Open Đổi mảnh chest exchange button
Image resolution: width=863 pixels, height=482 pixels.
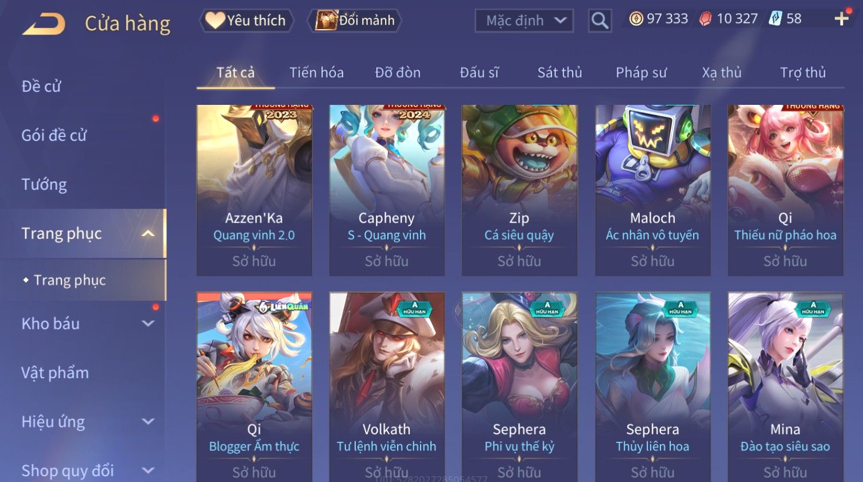(x=354, y=21)
